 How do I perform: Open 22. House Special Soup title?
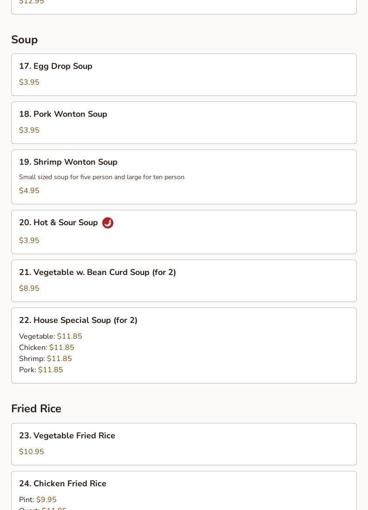point(78,320)
